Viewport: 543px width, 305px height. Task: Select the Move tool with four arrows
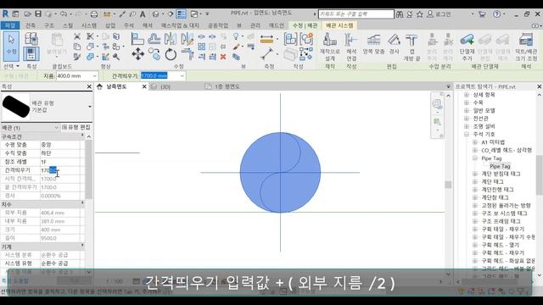(x=137, y=54)
